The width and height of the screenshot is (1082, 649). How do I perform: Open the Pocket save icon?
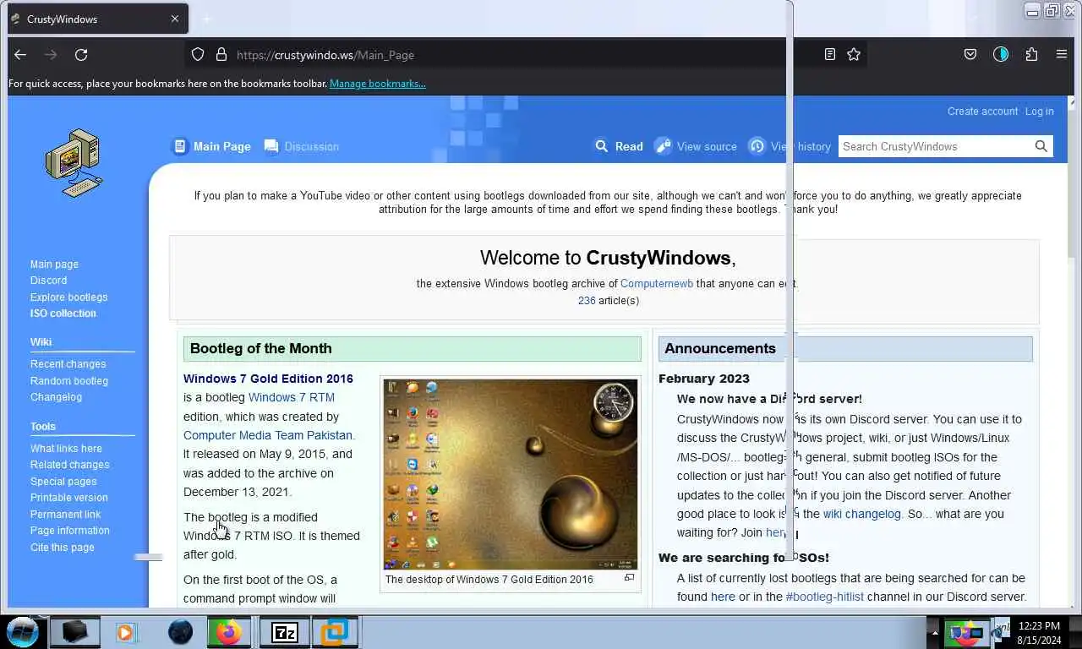pos(970,55)
